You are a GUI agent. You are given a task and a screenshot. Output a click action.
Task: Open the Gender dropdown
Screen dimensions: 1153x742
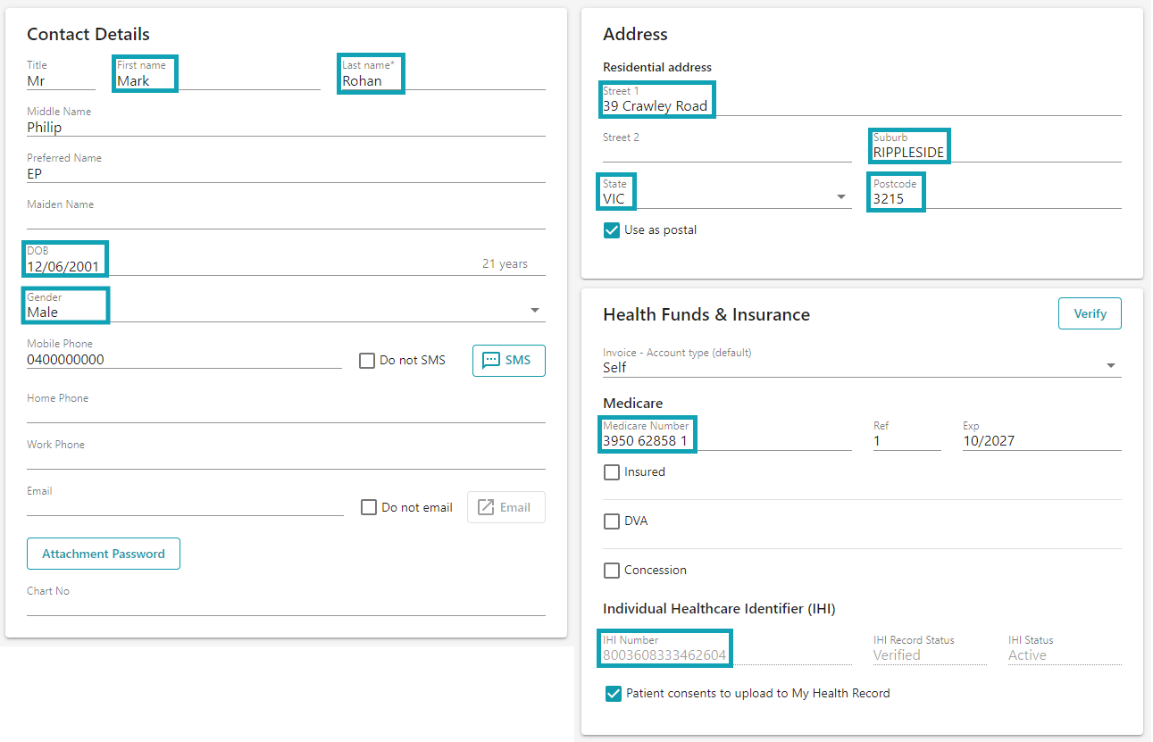[534, 310]
